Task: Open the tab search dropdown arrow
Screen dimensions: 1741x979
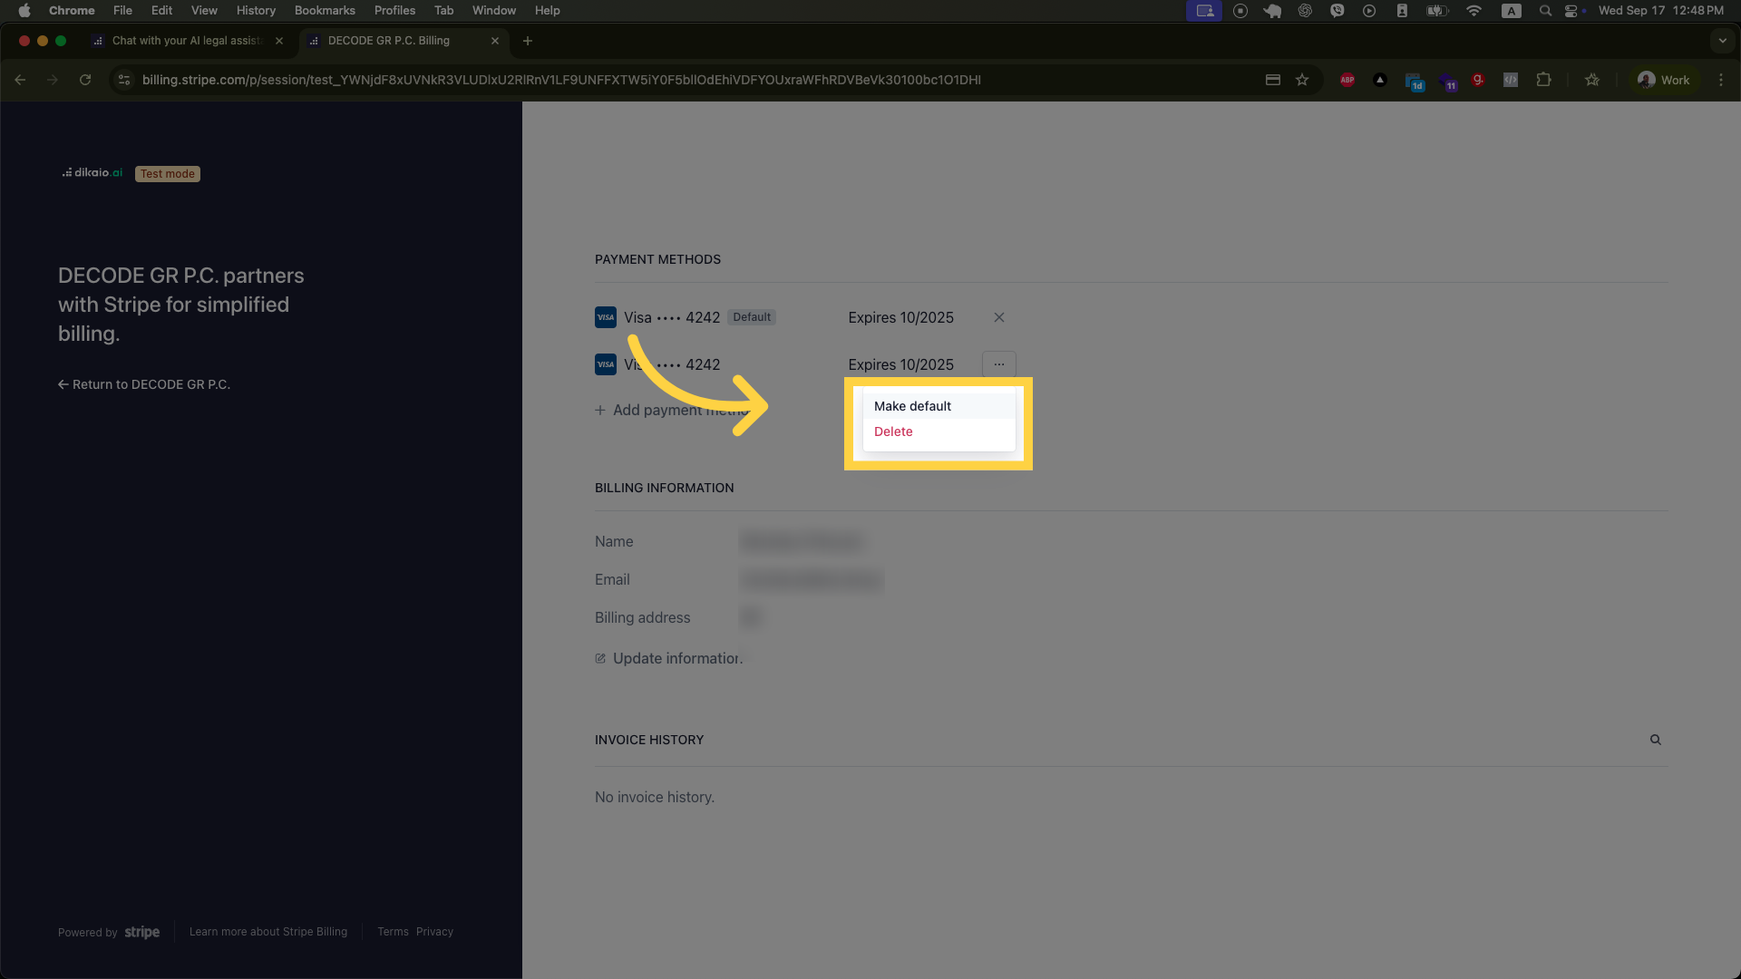Action: [x=1722, y=41]
